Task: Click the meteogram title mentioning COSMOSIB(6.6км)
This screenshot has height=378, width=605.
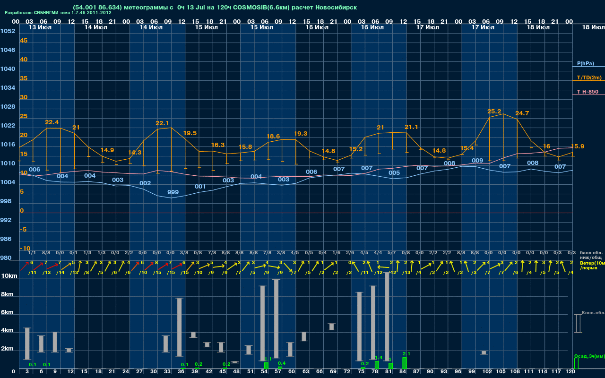Action: (x=215, y=8)
